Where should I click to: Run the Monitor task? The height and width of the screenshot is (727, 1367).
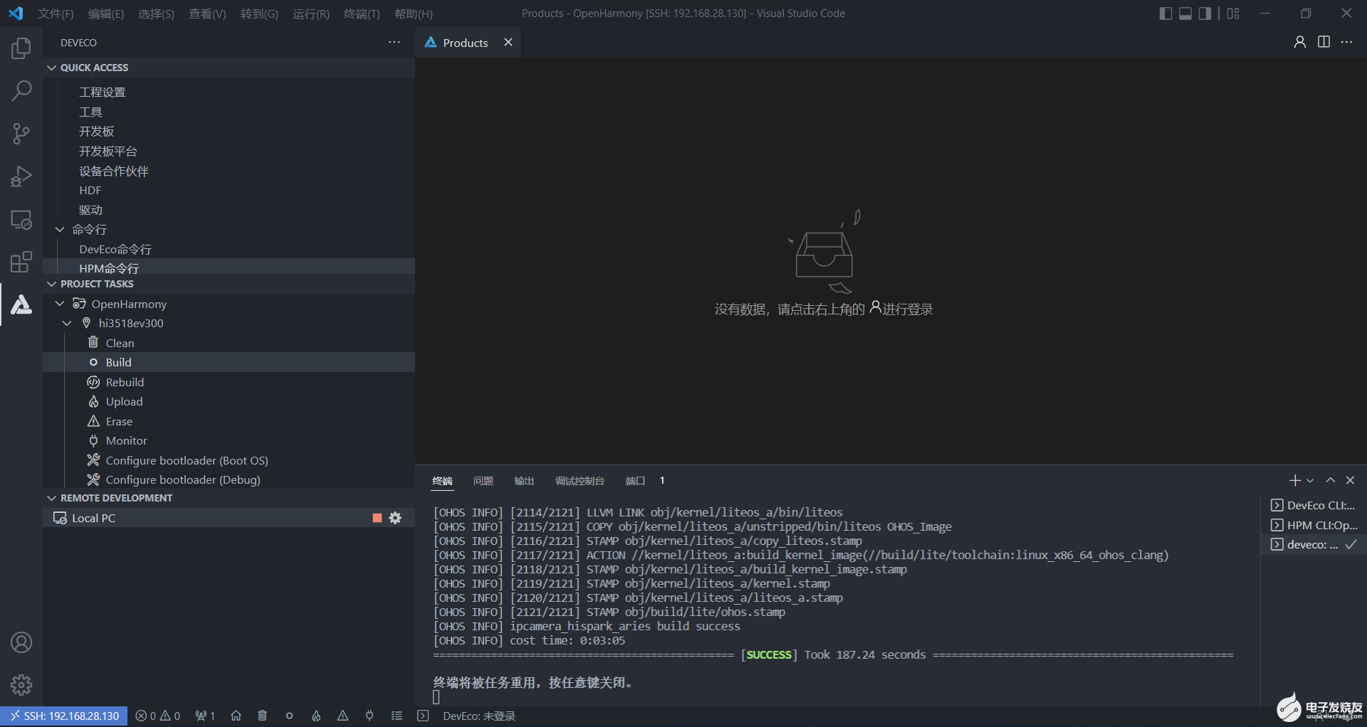coord(229,440)
